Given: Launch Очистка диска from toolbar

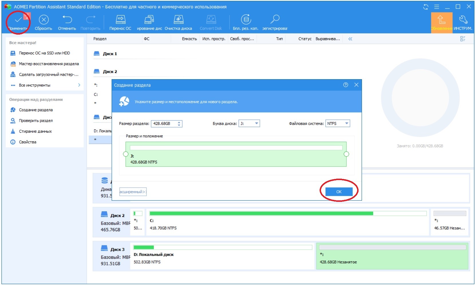Looking at the screenshot, I should (x=178, y=23).
